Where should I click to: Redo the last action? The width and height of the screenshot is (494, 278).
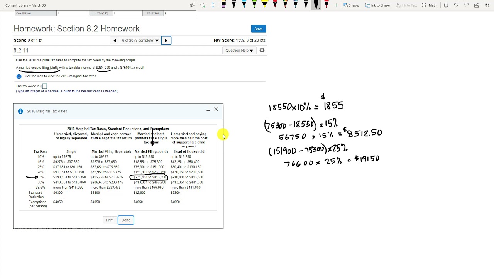(466, 5)
